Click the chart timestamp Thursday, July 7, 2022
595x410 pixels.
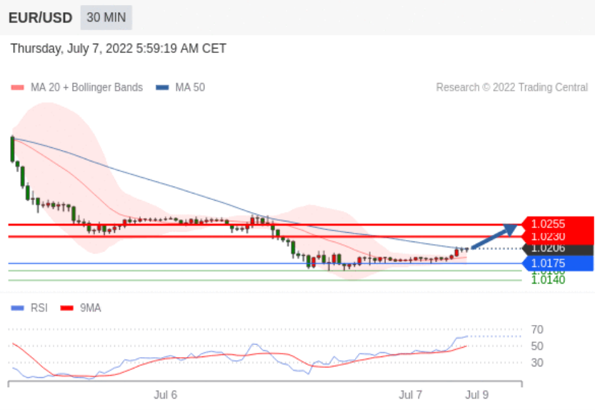click(119, 49)
